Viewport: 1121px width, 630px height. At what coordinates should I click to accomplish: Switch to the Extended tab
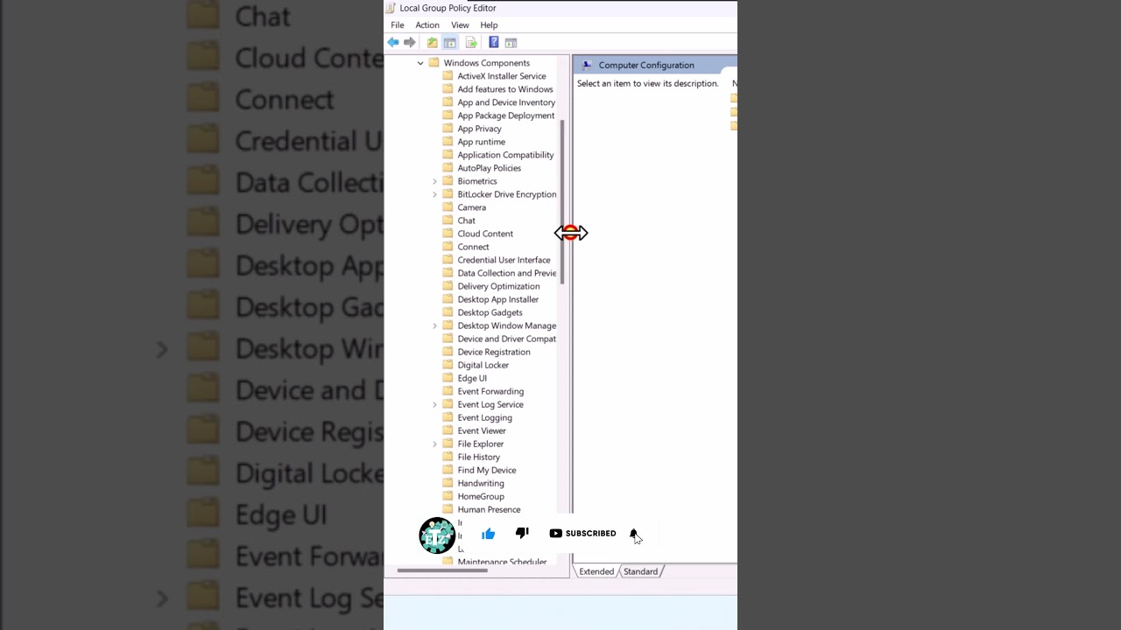point(596,571)
